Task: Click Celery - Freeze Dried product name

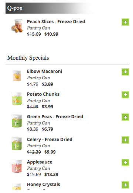Action: pos(50,140)
